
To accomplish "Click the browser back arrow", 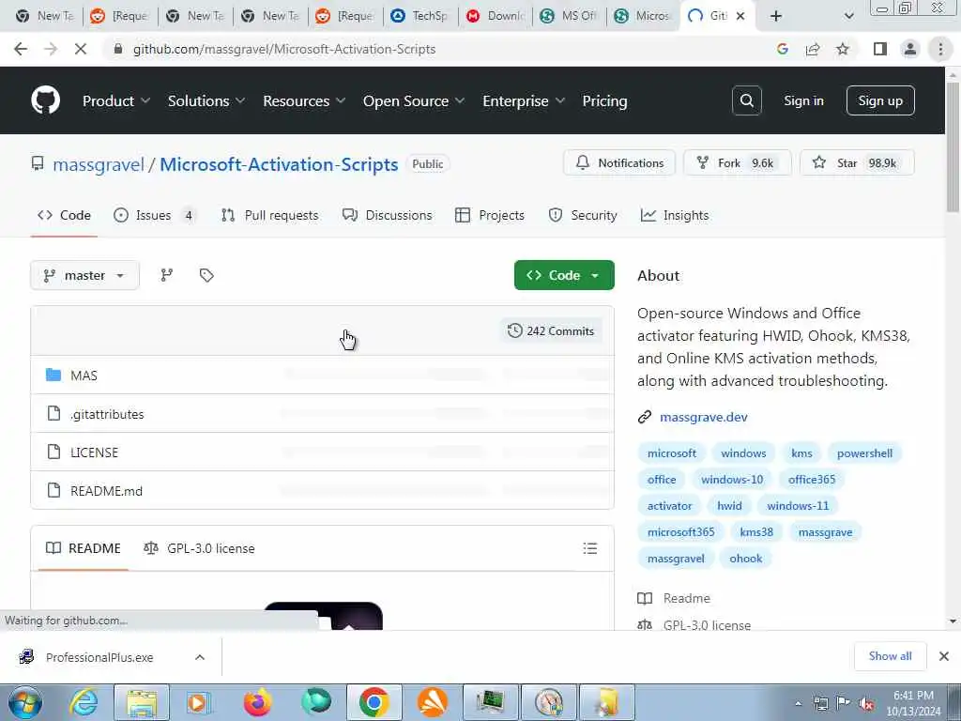I will [21, 49].
